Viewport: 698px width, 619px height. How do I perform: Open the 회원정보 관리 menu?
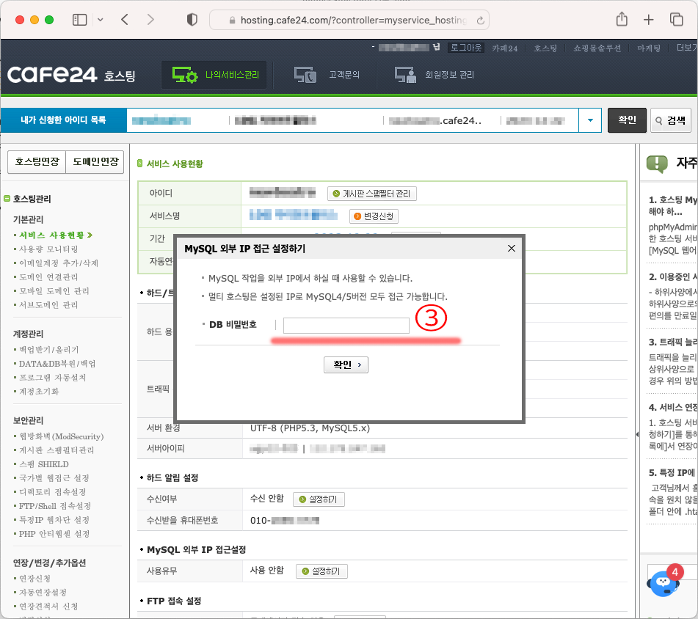435,75
